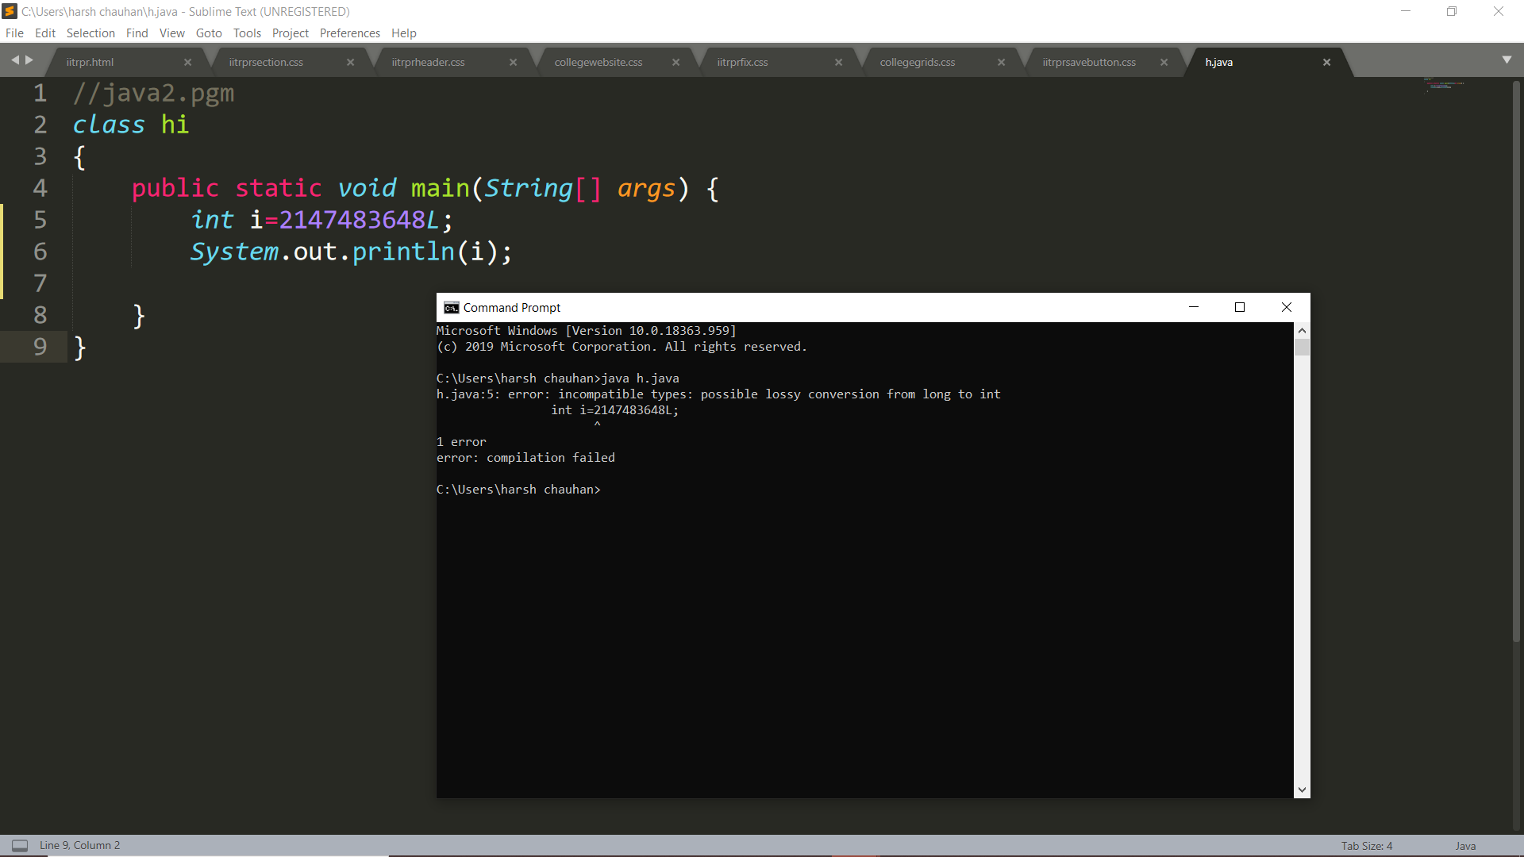Switch to the collegegrids.css tab
1524x857 pixels.
(x=917, y=63)
